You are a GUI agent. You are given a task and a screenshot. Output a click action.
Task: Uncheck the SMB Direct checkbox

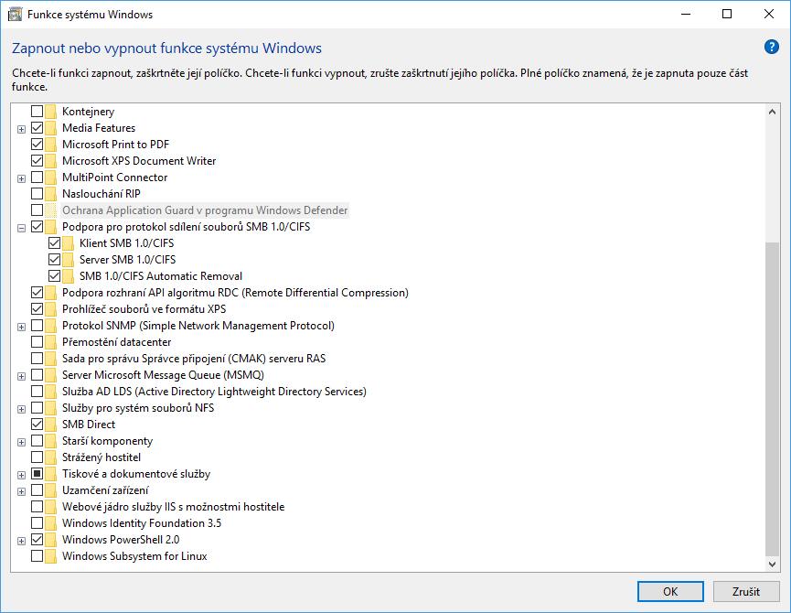point(37,425)
